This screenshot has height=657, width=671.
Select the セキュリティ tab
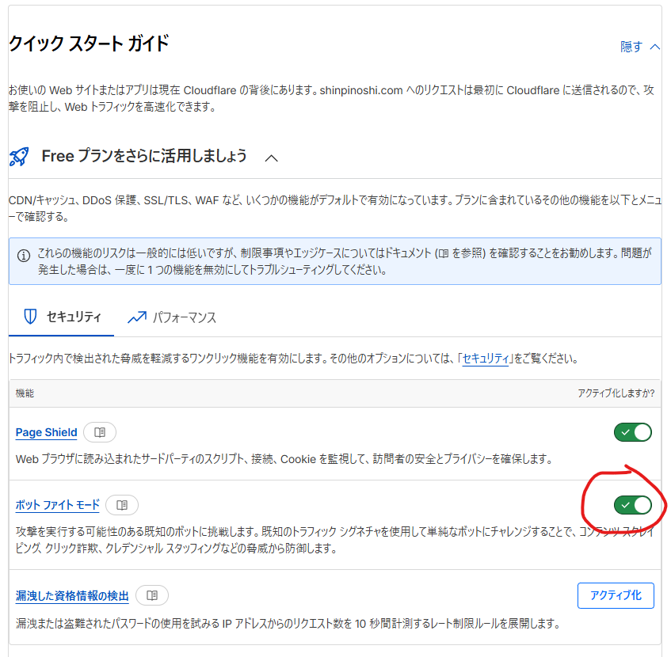pyautogui.click(x=62, y=317)
